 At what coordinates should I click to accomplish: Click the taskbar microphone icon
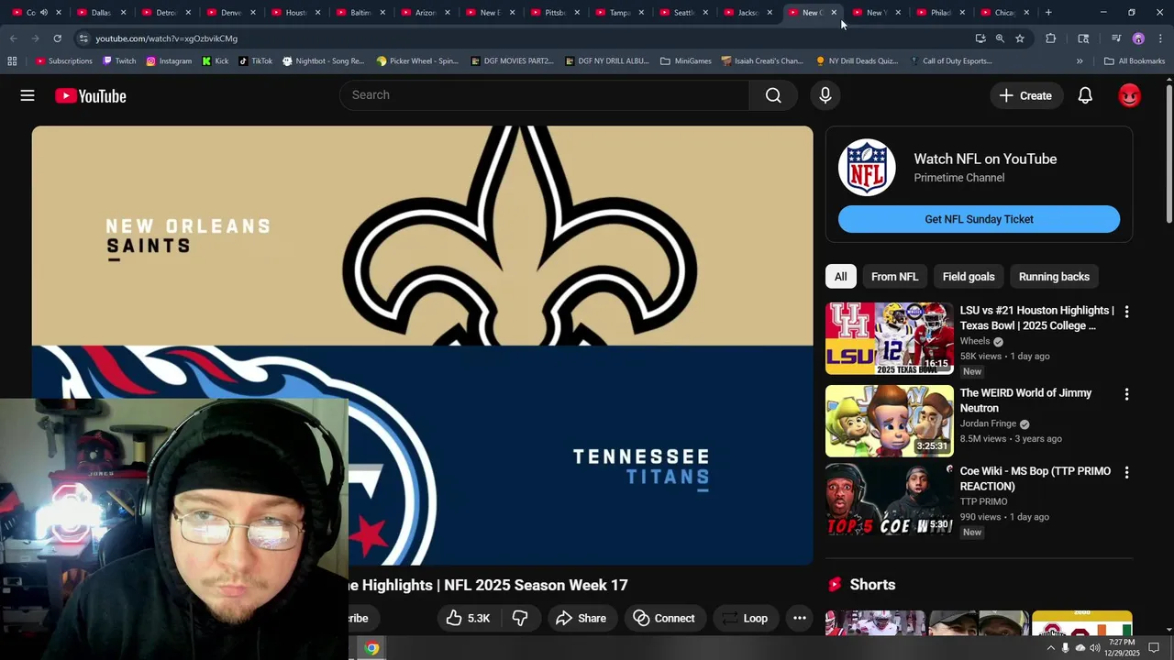click(x=1065, y=648)
